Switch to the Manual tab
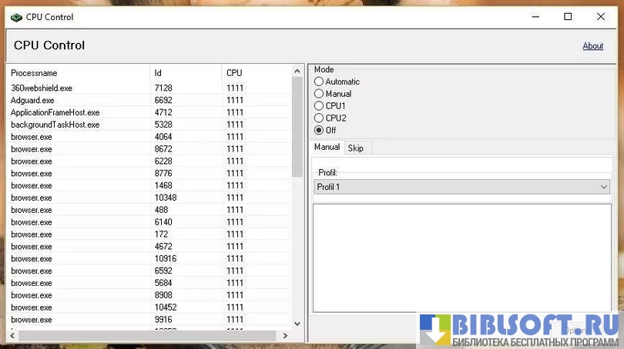 (x=327, y=148)
